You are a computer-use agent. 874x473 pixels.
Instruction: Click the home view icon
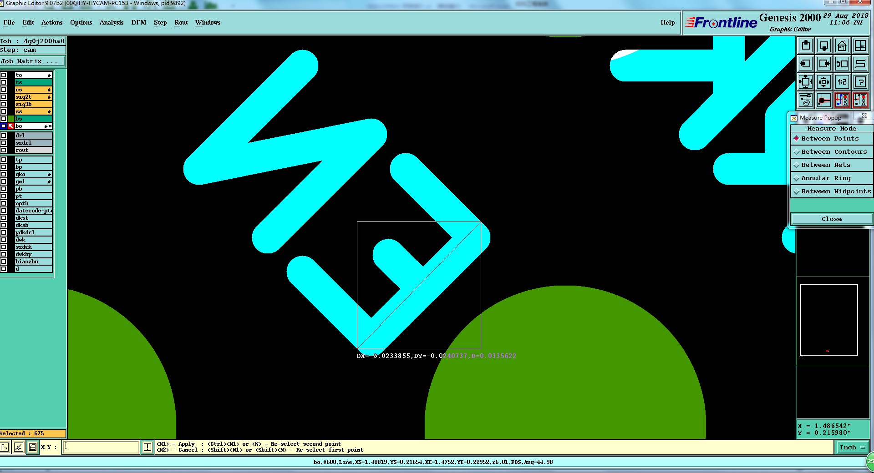tap(842, 45)
